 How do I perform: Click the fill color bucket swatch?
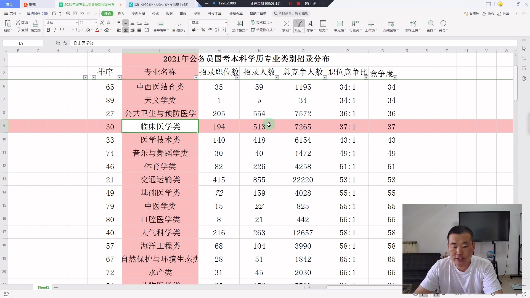(x=88, y=30)
